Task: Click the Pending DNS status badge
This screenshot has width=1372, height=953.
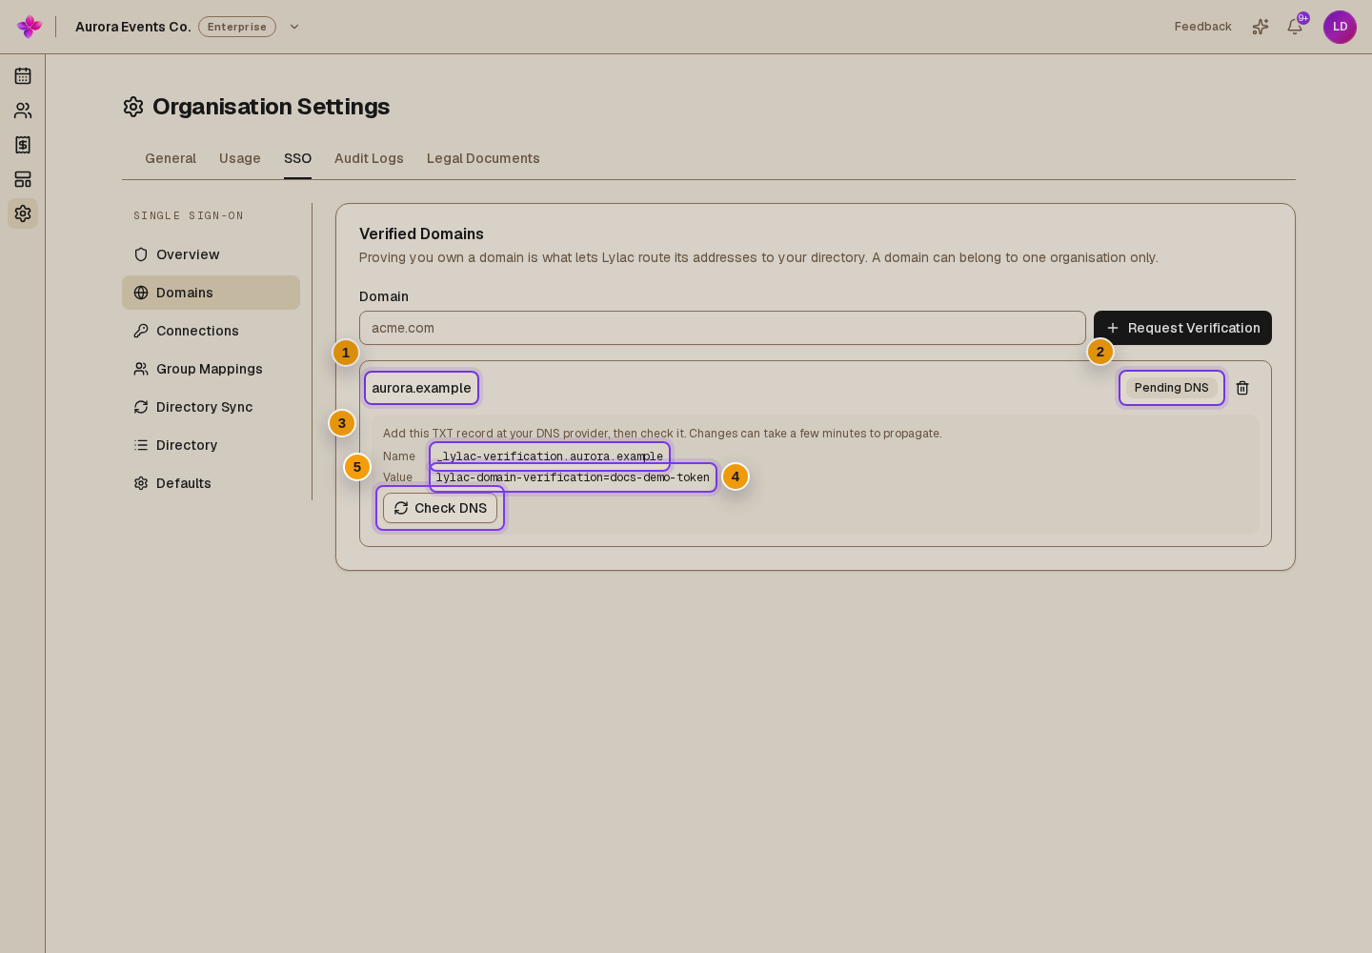Action: (x=1172, y=388)
